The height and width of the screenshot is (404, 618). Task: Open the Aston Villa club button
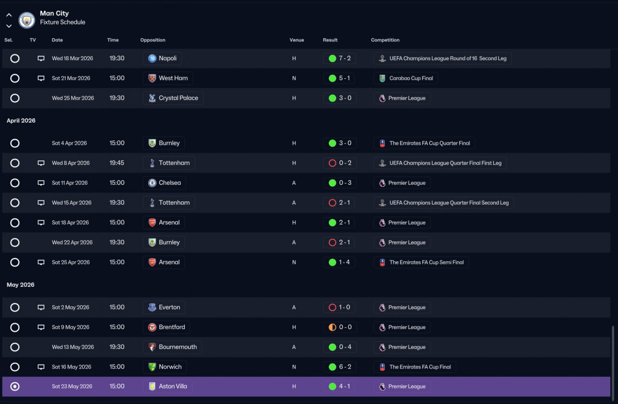(x=168, y=387)
